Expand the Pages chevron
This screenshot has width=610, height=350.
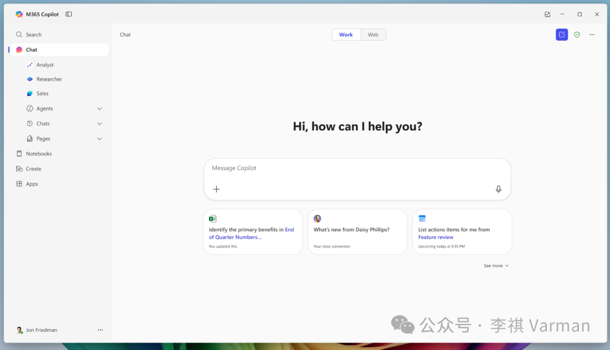[x=99, y=139]
